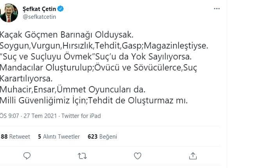
Task: Click the ÖS 9:07 timestamp
Action: [x=8, y=116]
